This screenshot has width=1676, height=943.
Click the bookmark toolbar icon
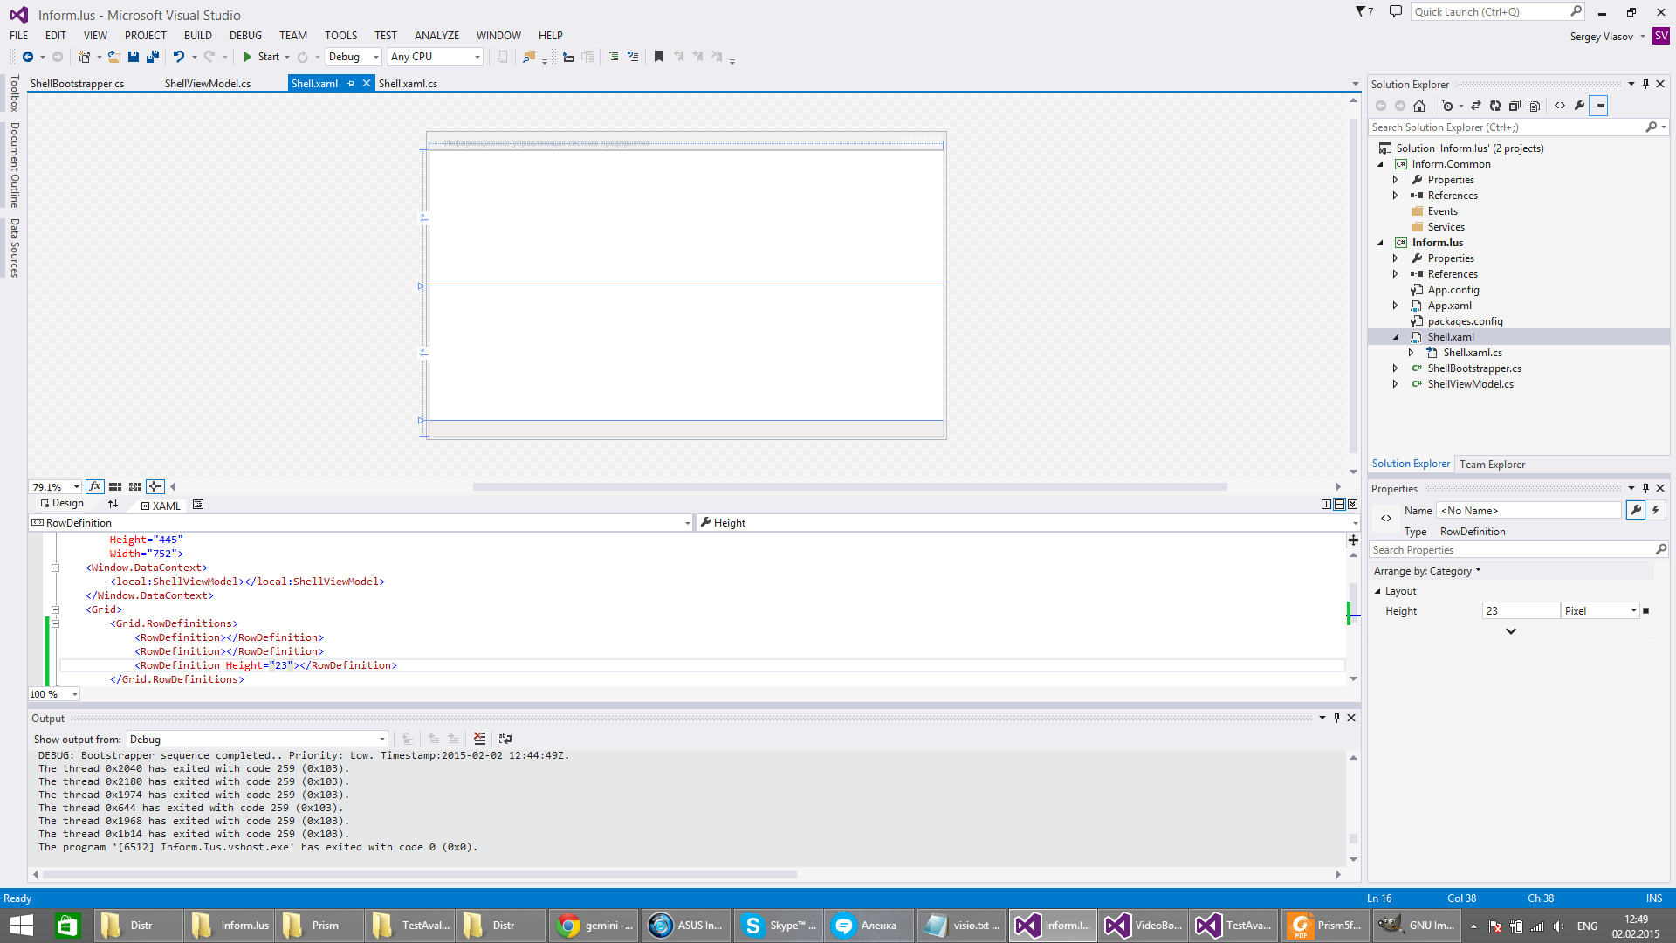click(x=659, y=57)
